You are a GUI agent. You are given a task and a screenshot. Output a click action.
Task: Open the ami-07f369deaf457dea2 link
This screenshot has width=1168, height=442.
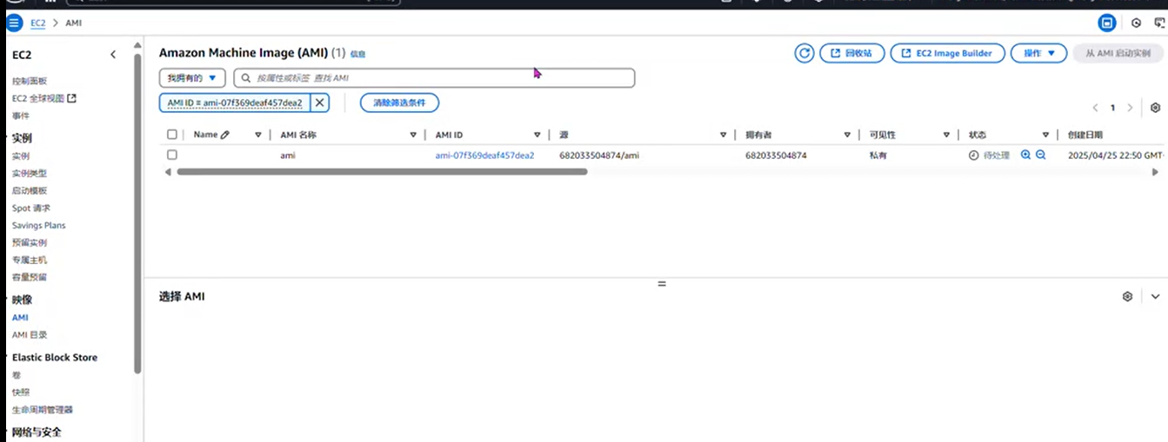point(484,155)
